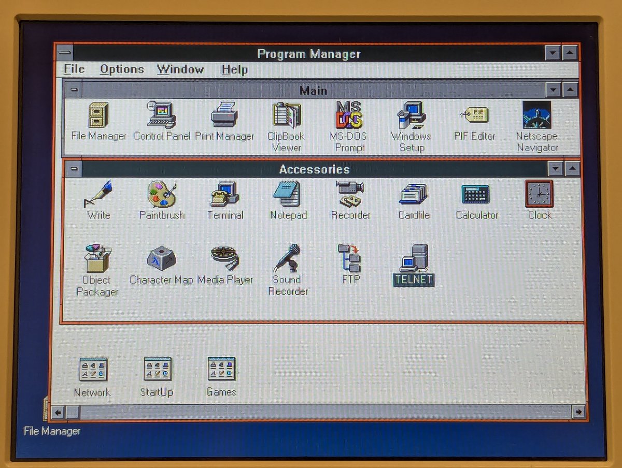Open the StartUp program group icon
Image resolution: width=622 pixels, height=468 pixels.
coord(158,369)
